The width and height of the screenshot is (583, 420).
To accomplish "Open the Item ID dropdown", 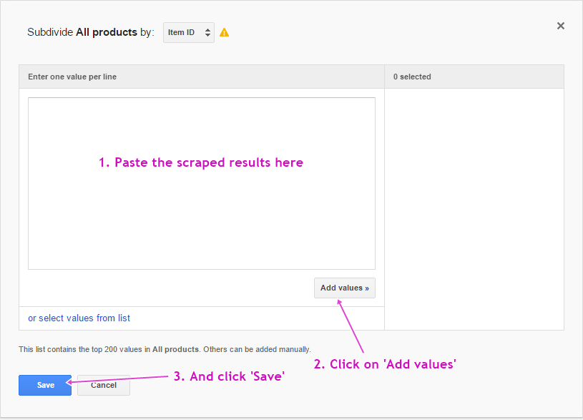I will [188, 32].
